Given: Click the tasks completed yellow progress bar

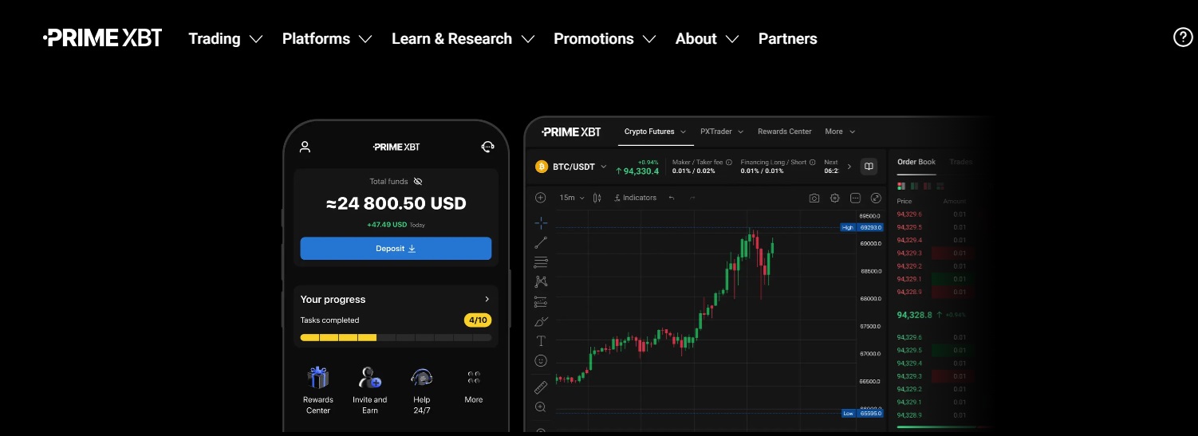Looking at the screenshot, I should pyautogui.click(x=396, y=338).
